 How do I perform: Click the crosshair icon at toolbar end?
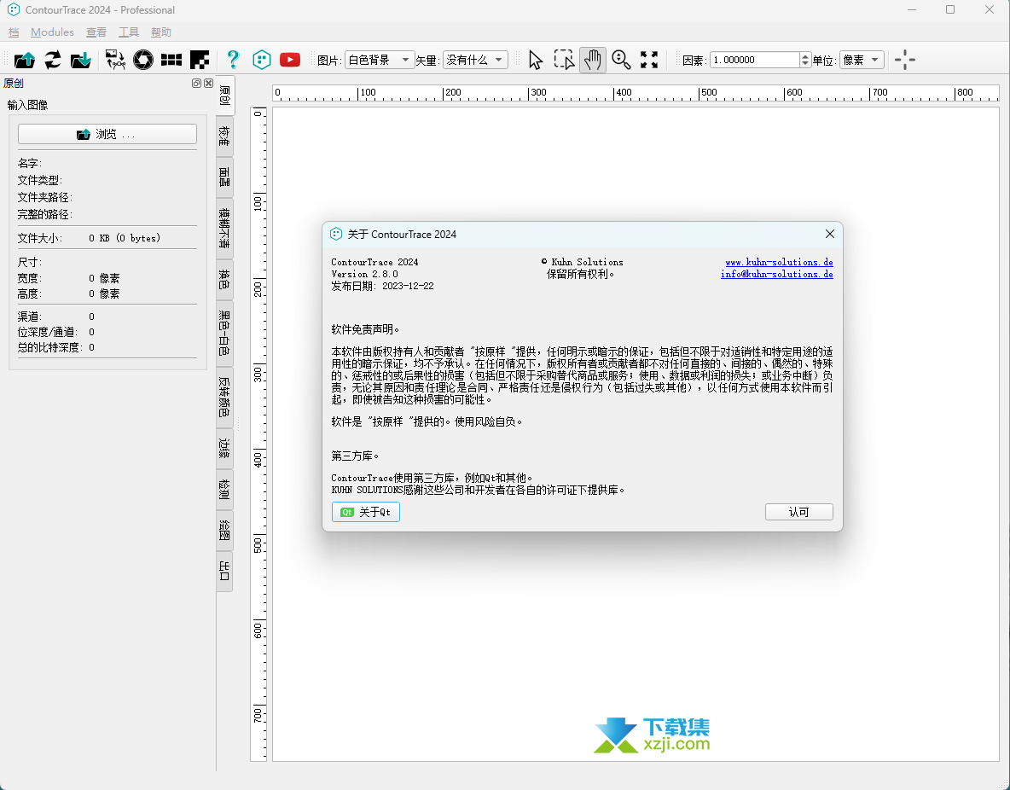pos(905,60)
